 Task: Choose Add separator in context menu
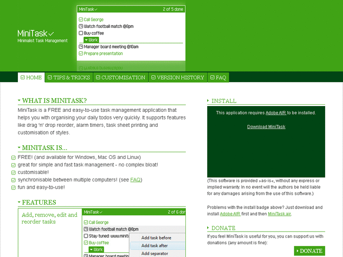[x=158, y=254]
